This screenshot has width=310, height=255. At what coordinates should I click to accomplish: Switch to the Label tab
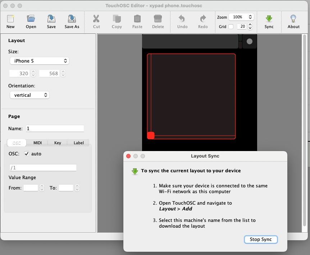click(78, 143)
